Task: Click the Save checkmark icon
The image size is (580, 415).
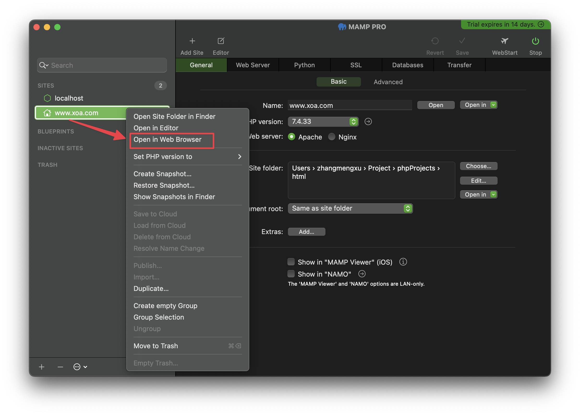Action: click(462, 41)
